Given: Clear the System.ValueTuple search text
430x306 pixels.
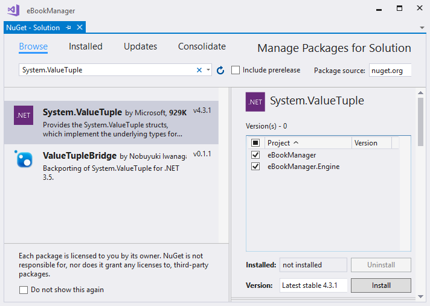Looking at the screenshot, I should 199,70.
